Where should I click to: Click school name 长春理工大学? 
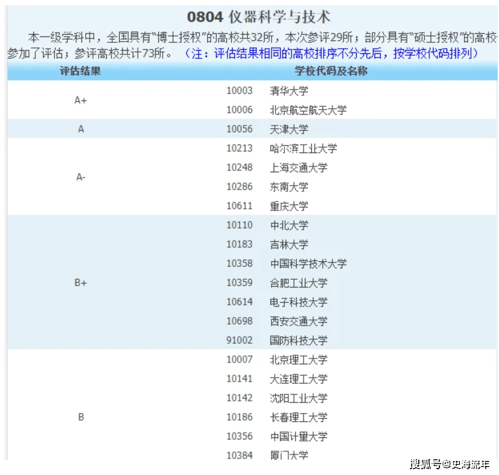click(x=299, y=417)
